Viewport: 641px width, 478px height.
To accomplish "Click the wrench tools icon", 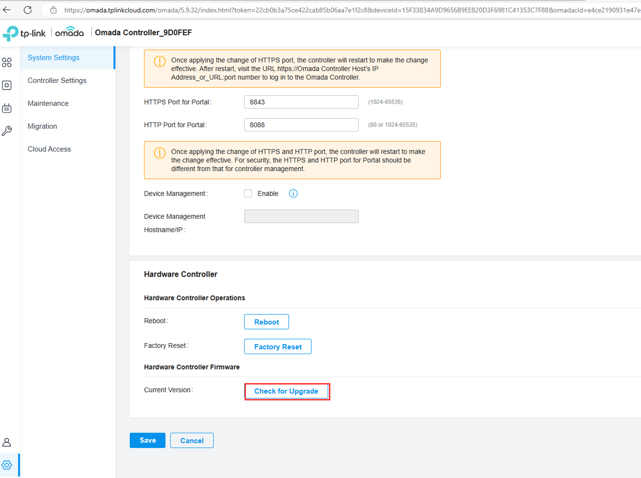I will [x=7, y=131].
